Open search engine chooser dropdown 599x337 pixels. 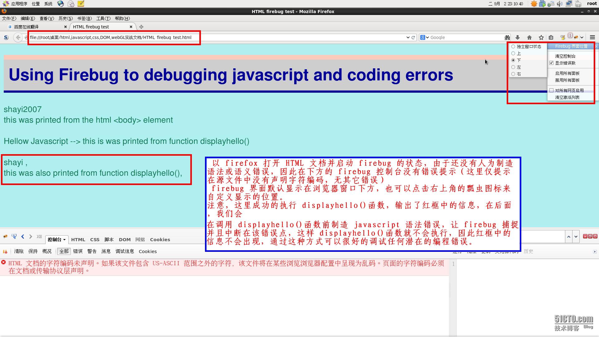428,37
